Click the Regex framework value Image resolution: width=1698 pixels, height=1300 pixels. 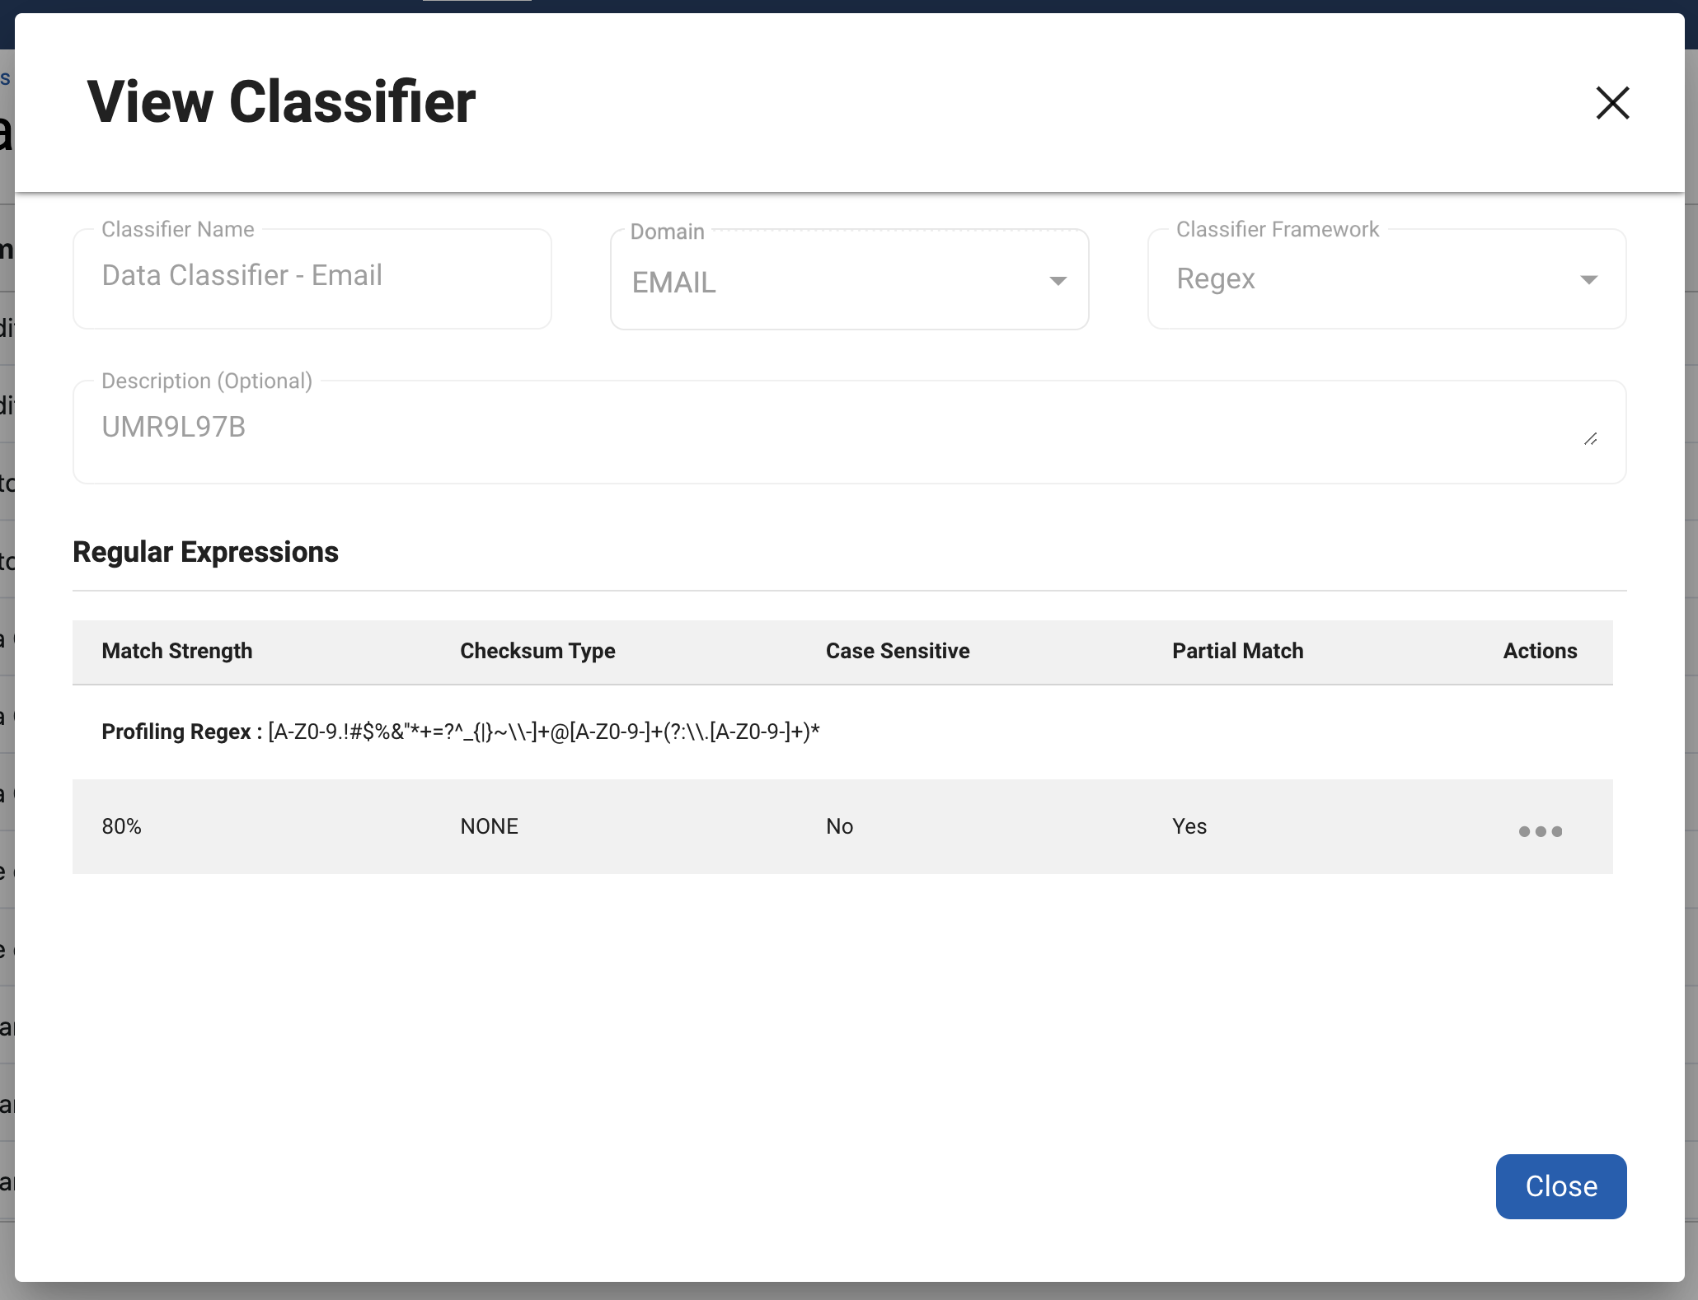pyautogui.click(x=1216, y=279)
